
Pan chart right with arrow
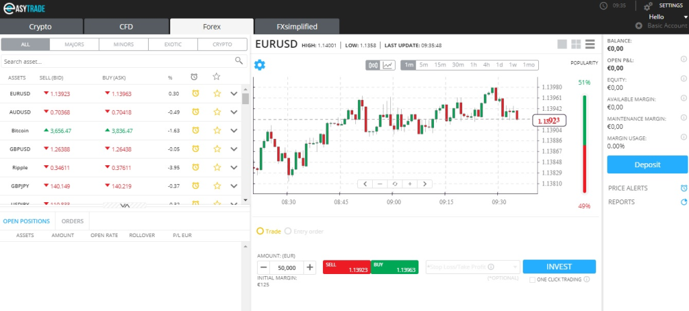coord(425,184)
